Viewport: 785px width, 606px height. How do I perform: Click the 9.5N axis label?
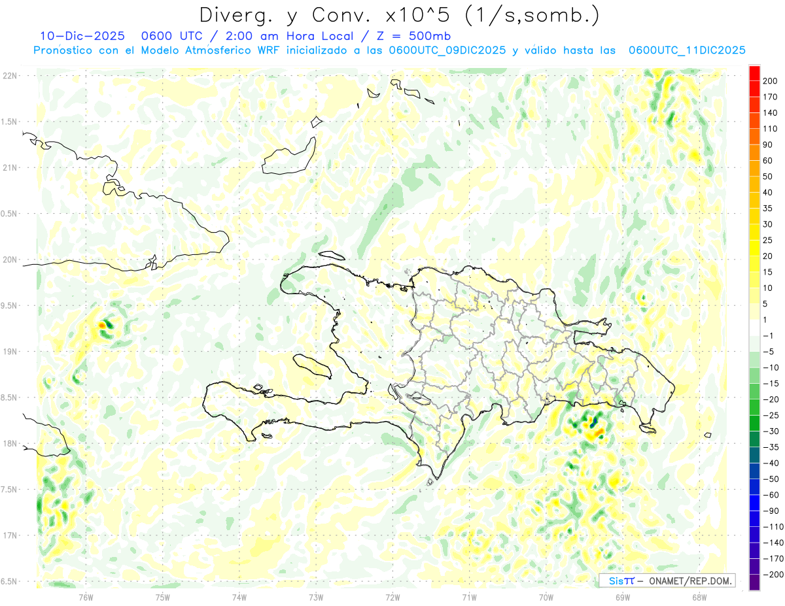click(x=9, y=305)
